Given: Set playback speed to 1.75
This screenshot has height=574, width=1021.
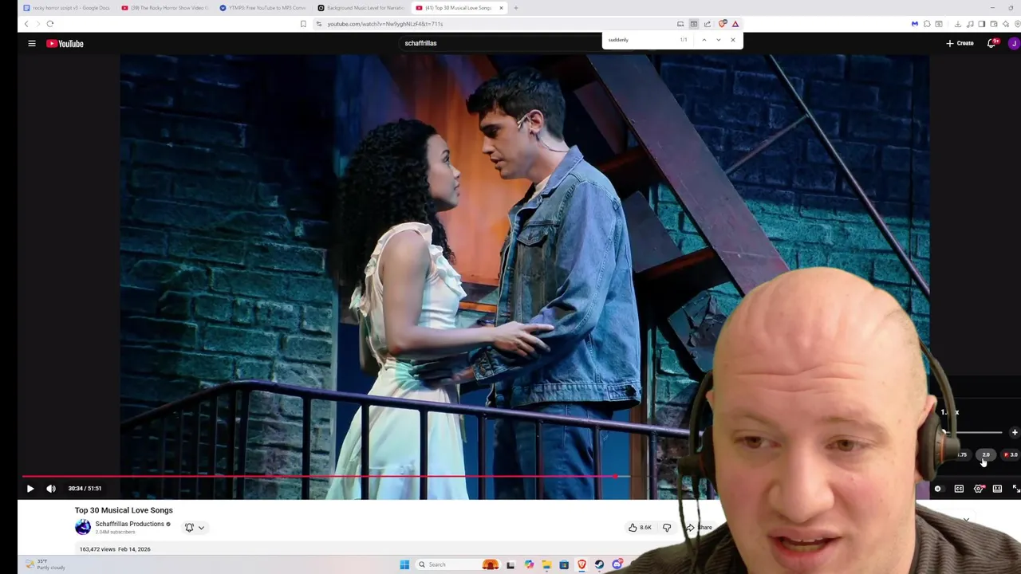Looking at the screenshot, I should click(x=962, y=454).
